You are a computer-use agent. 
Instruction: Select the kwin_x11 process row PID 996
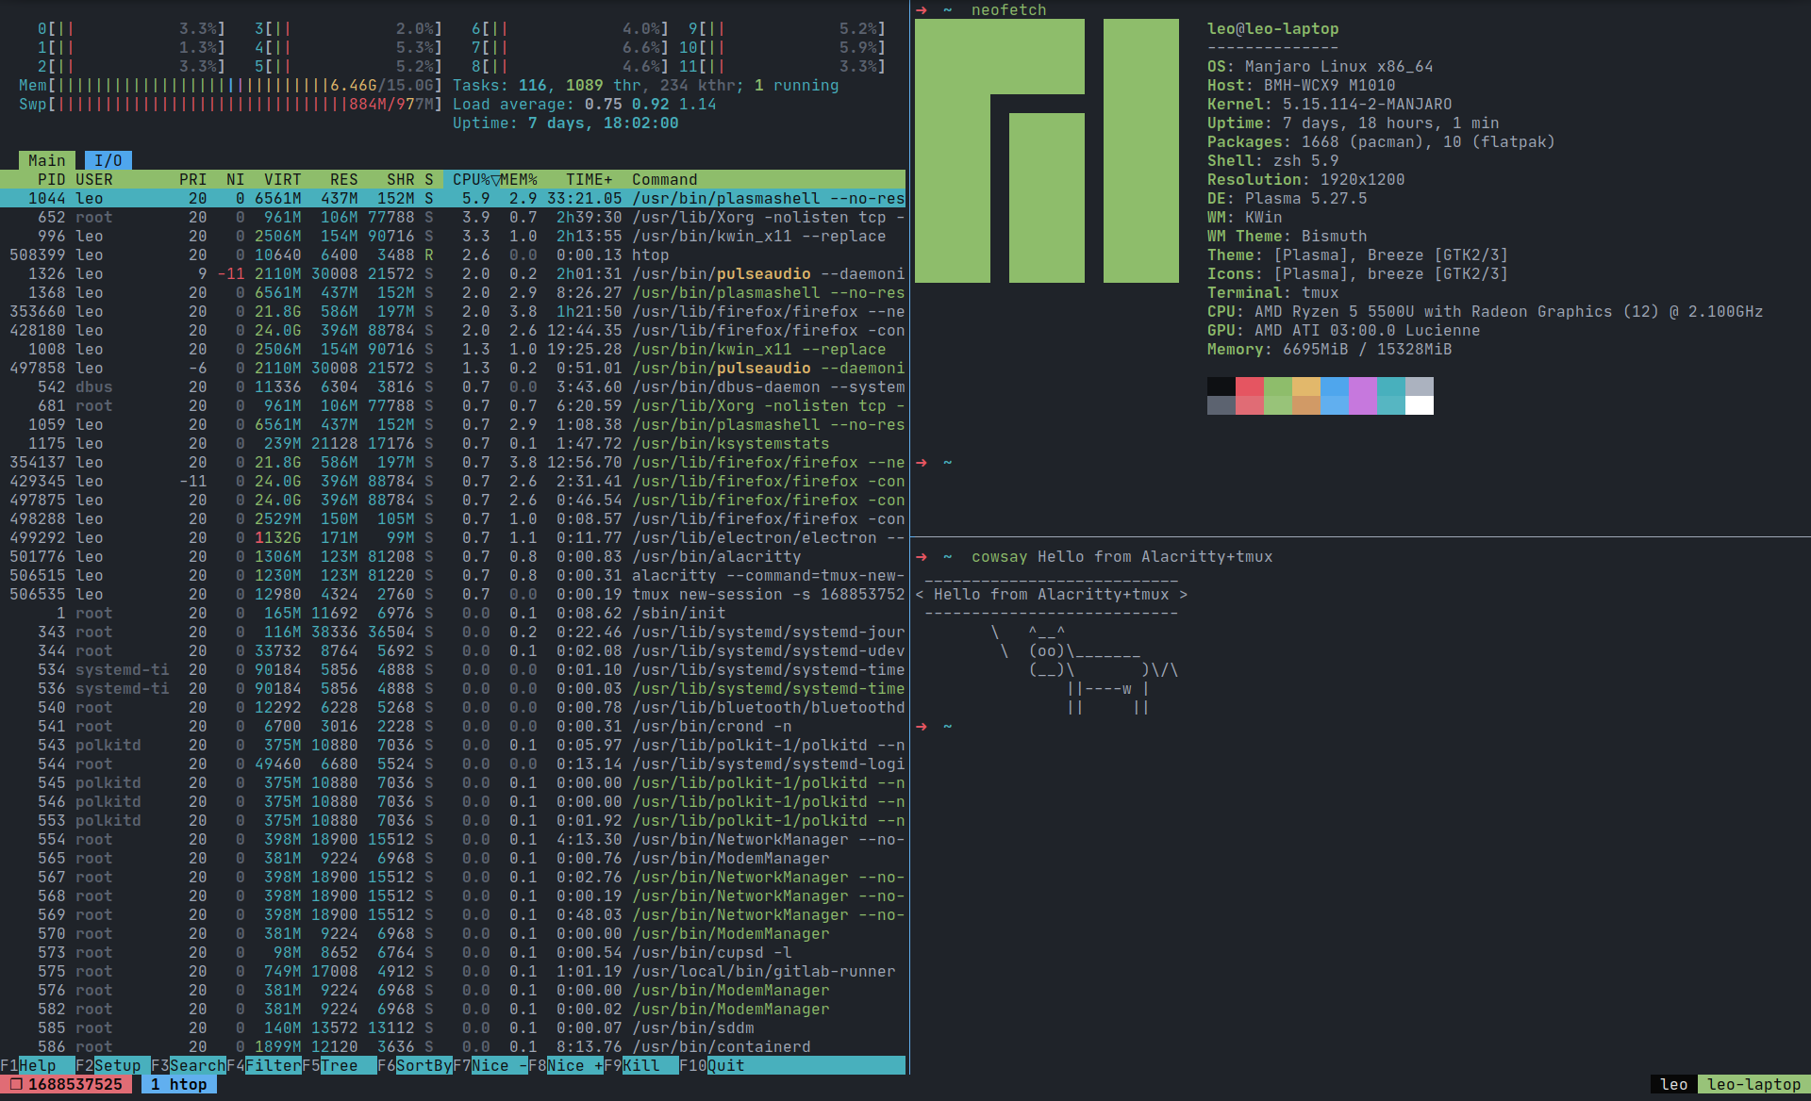point(453,236)
